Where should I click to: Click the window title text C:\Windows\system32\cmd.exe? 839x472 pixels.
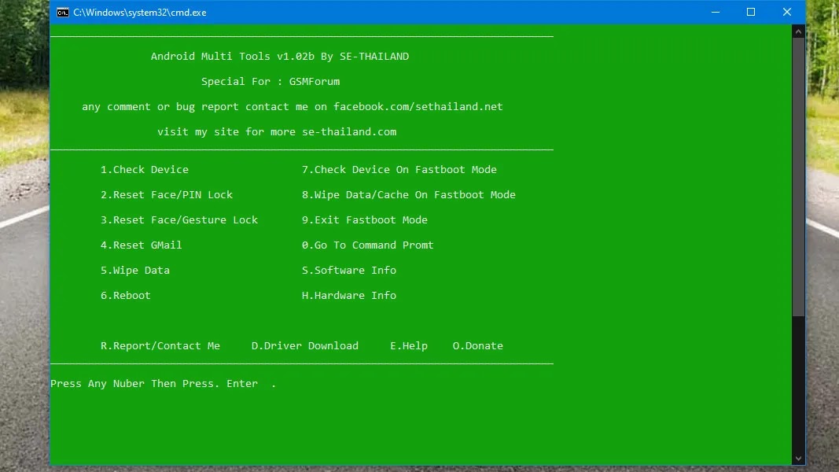pyautogui.click(x=140, y=13)
